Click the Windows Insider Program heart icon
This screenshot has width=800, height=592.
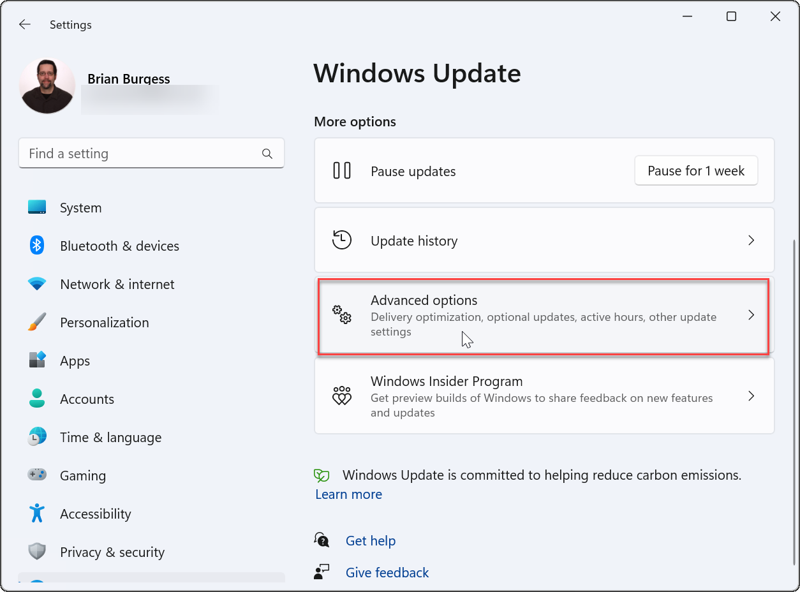[x=342, y=396]
